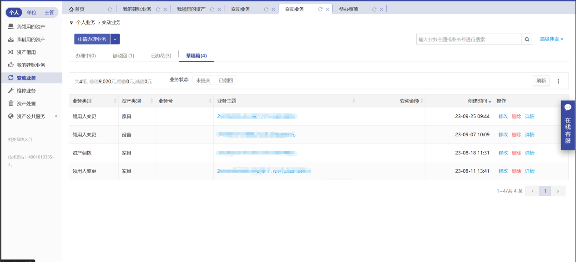Switch to the 已办结(3) tab
This screenshot has width=576, height=262.
161,56
